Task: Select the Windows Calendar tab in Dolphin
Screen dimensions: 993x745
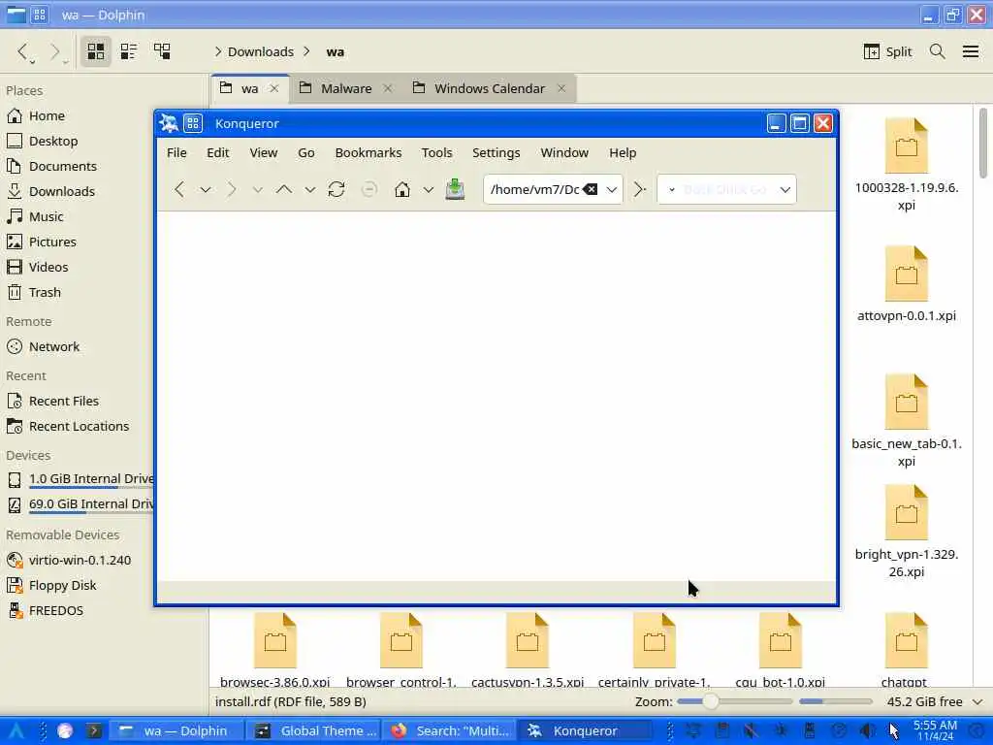Action: tap(490, 88)
